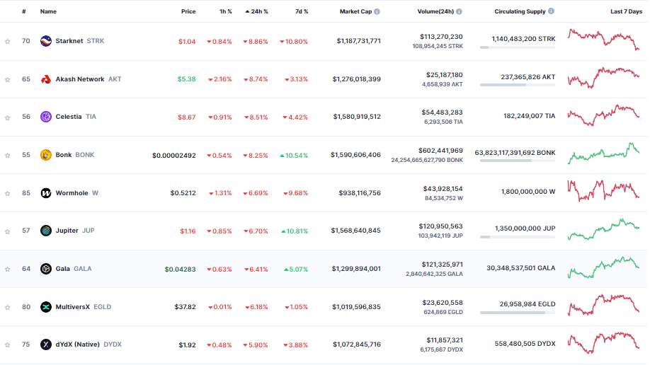Sort by the Name column header

tap(48, 11)
